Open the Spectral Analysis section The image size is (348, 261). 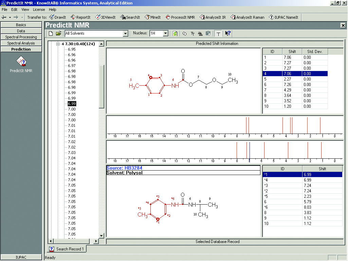click(21, 43)
